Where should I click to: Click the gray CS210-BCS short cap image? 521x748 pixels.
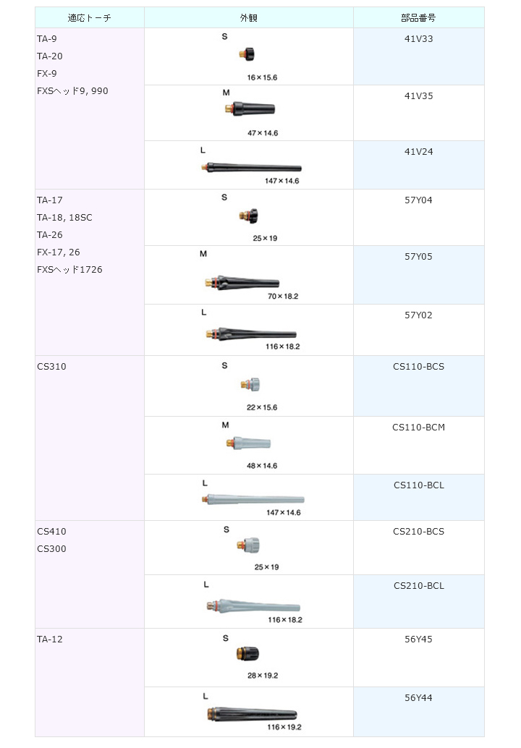(x=250, y=544)
